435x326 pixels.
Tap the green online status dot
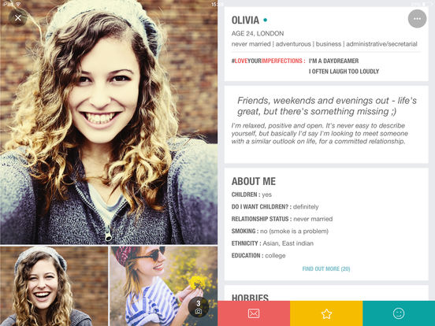coord(266,20)
